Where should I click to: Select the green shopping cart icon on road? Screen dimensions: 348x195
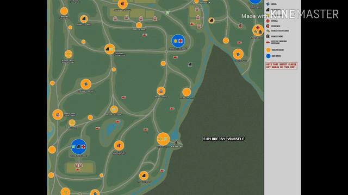click(168, 12)
